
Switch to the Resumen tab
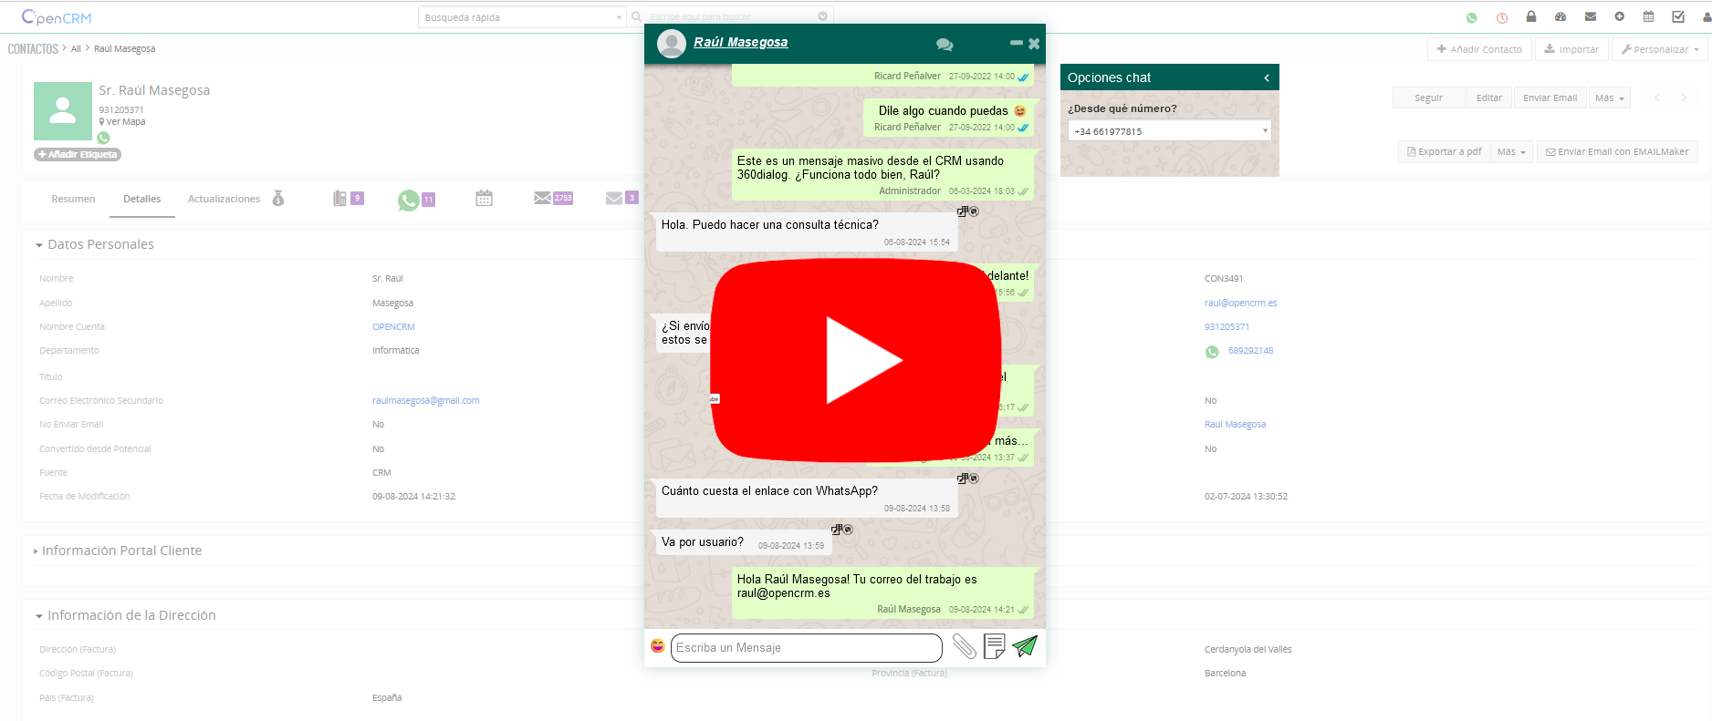73,199
